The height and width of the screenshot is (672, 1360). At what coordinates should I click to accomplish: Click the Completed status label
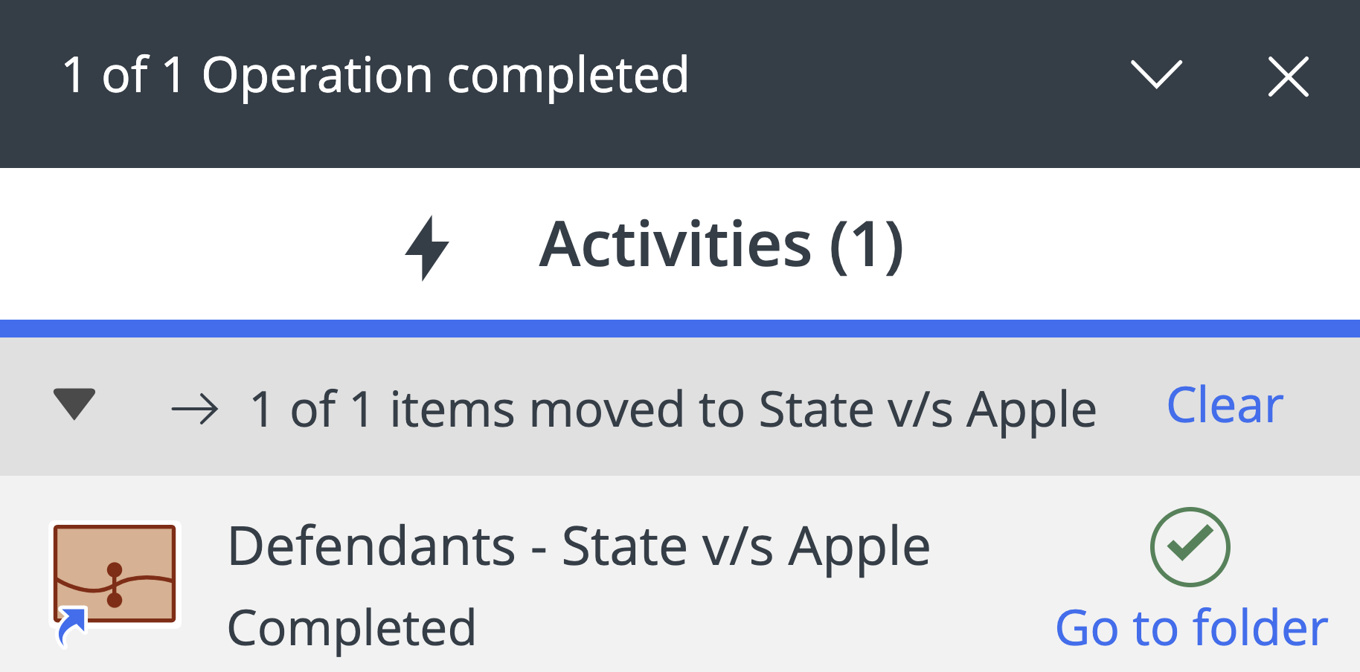click(x=351, y=628)
